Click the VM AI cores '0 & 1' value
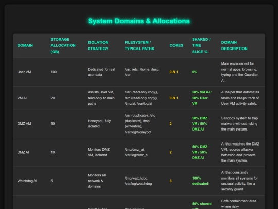Image resolution: width=278 pixels, height=209 pixels. 174,98
